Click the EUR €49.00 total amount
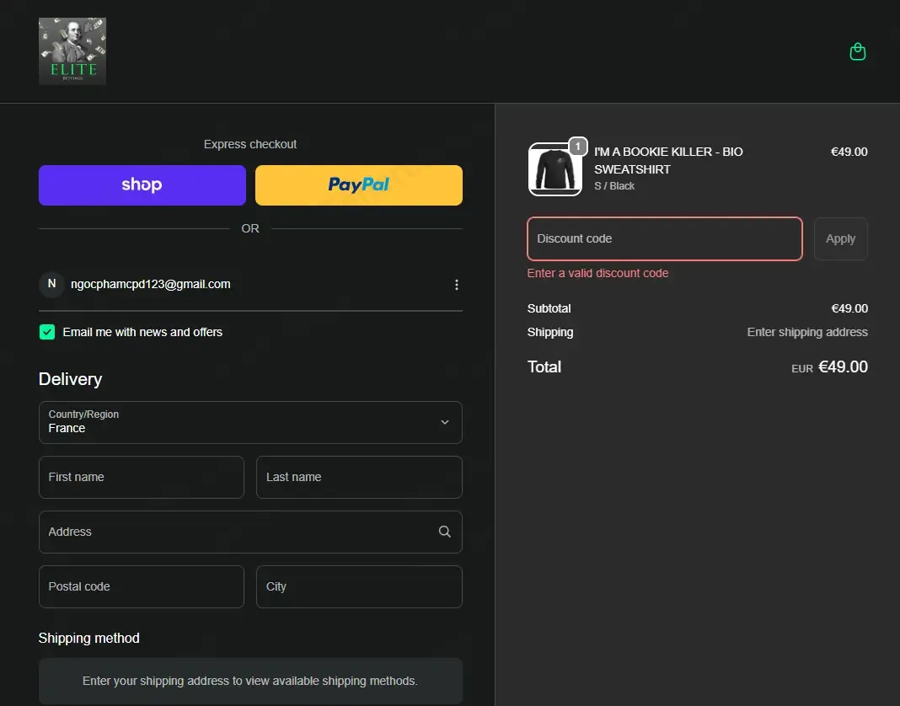 (829, 367)
